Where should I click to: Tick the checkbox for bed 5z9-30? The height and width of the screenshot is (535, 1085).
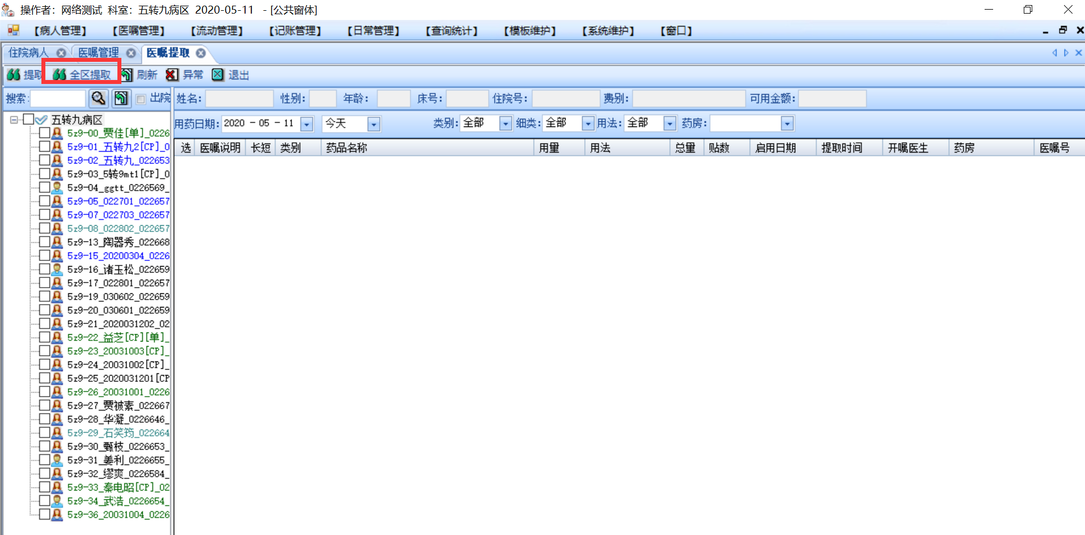coord(44,446)
